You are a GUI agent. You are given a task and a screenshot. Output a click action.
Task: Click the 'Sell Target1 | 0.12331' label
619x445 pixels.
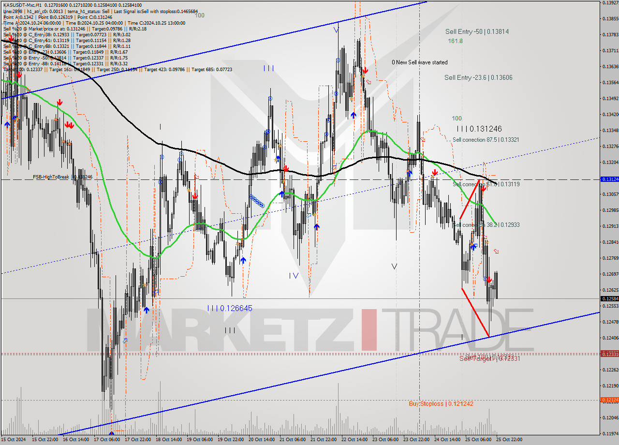(489, 358)
